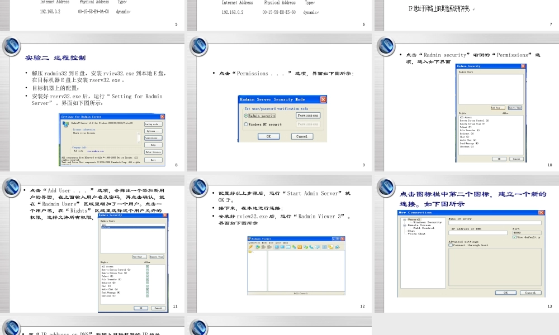Viewport: 559px width, 335px height.
Task: Open Telnet mode from the Radmin Viewer toolbar
Action: 288,246
